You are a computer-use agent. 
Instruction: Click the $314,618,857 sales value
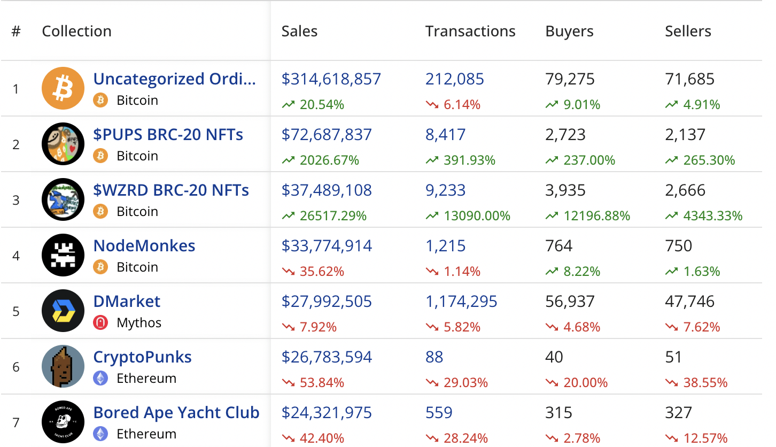pyautogui.click(x=331, y=79)
